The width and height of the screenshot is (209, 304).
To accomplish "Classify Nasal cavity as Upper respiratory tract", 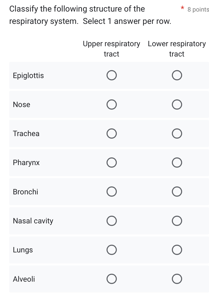I will (x=112, y=221).
